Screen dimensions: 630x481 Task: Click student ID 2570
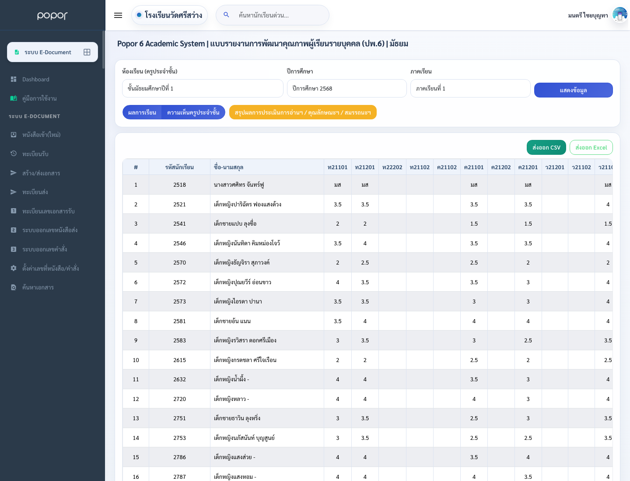[x=179, y=262]
